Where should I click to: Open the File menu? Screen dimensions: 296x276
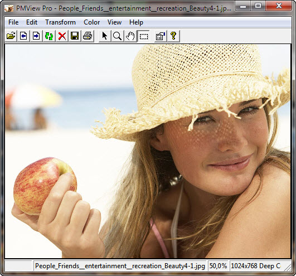click(x=13, y=22)
